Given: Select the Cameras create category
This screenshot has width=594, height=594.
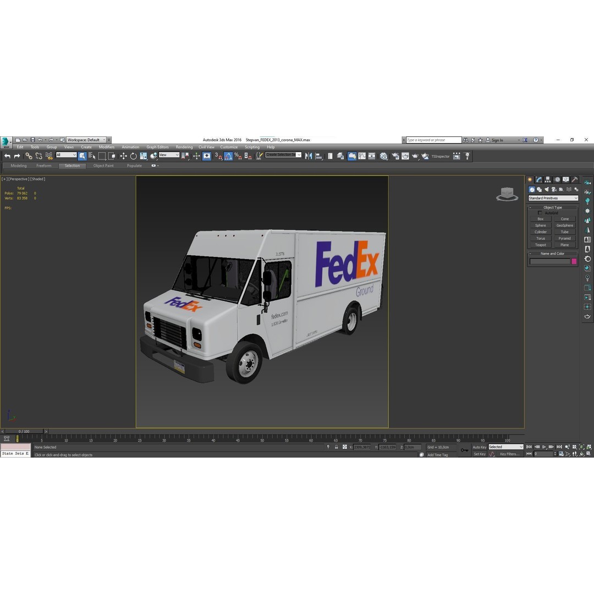Looking at the screenshot, I should click(x=554, y=189).
